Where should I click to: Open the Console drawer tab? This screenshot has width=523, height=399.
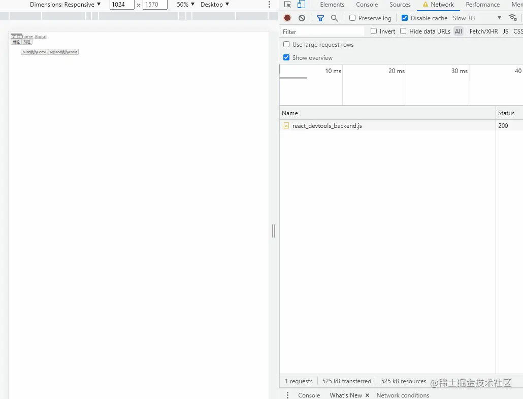click(309, 395)
